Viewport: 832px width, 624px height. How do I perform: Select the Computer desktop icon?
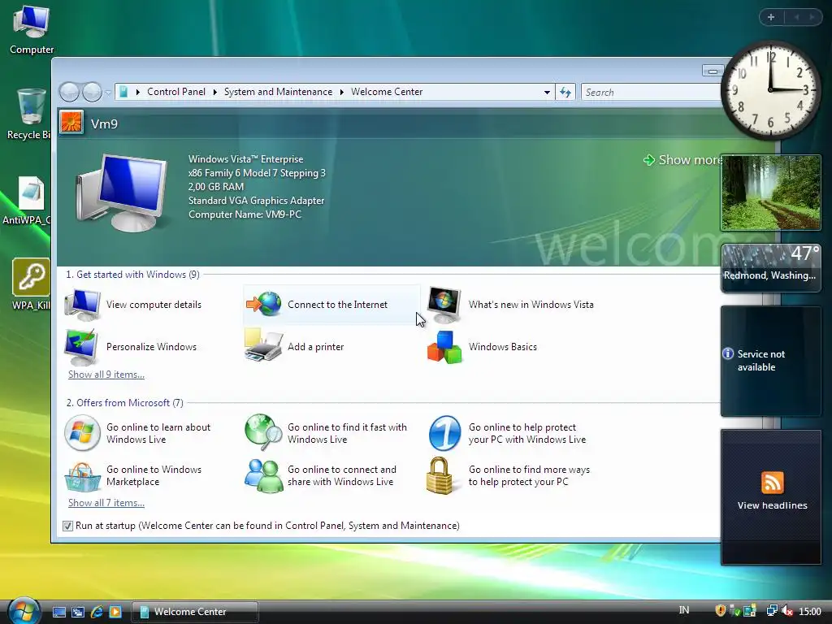32,30
